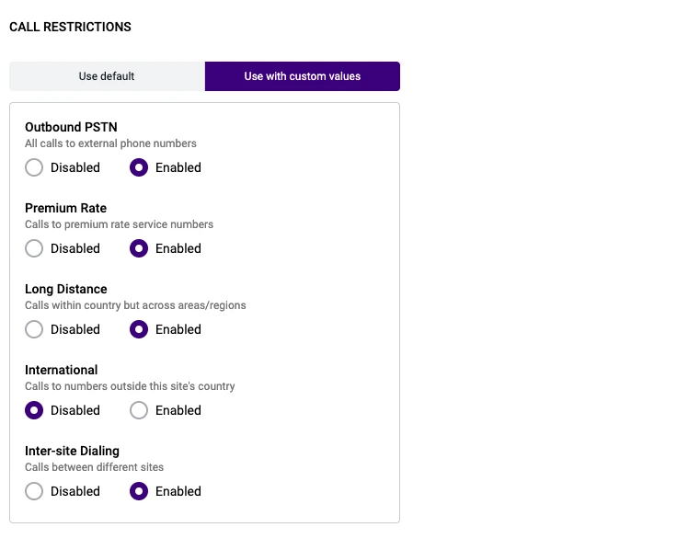Click the CALL RESTRICTIONS section title

(x=71, y=27)
